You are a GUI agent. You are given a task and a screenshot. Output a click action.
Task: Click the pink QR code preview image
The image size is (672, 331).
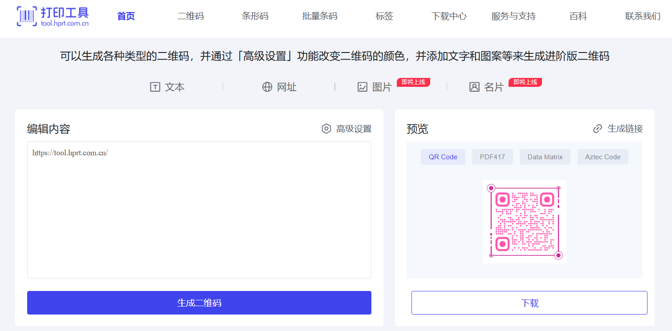coord(525,222)
